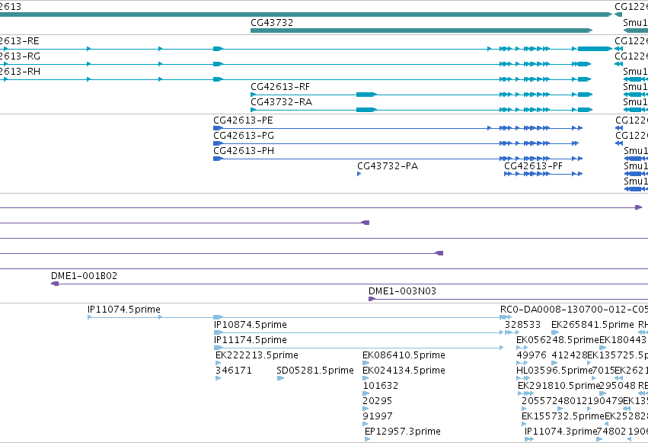Click the EK265841.5prime label
The width and height of the screenshot is (648, 443).
pyautogui.click(x=592, y=325)
